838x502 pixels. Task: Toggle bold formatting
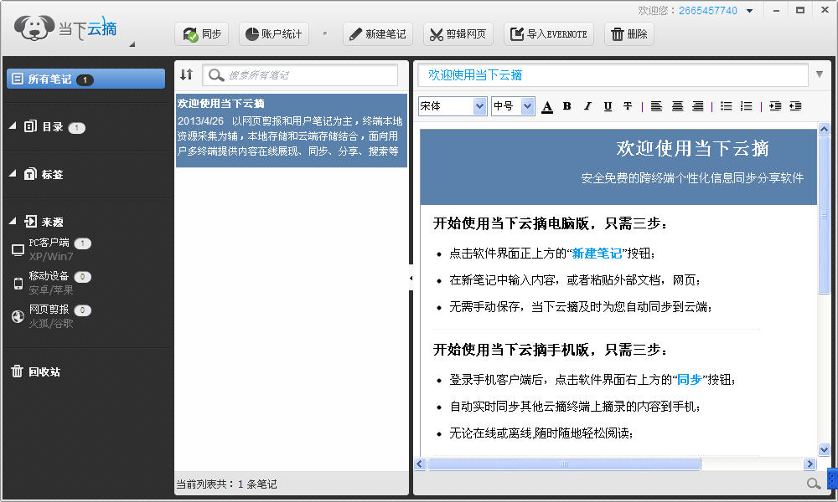567,106
